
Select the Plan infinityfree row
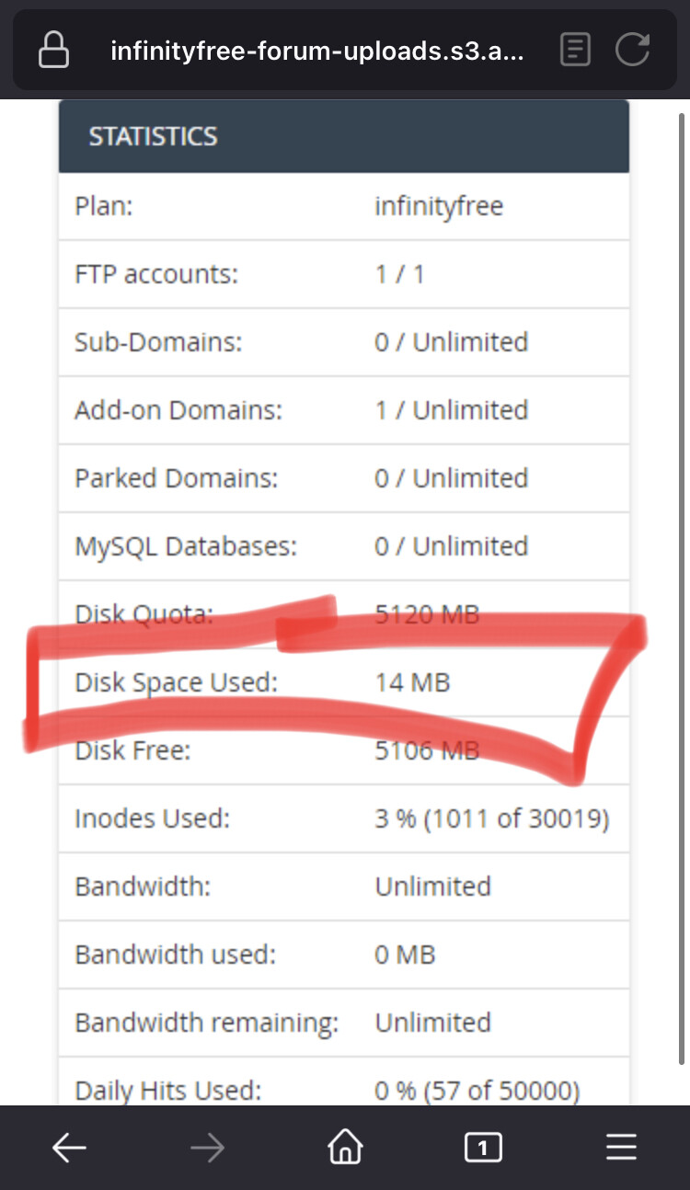click(x=344, y=206)
